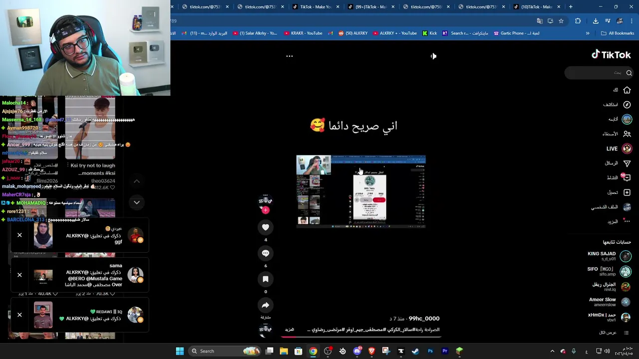Toggle video volume speaker icon
639x359 pixels.
433,56
